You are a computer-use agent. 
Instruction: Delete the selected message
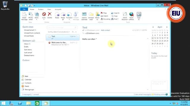pos(50,15)
